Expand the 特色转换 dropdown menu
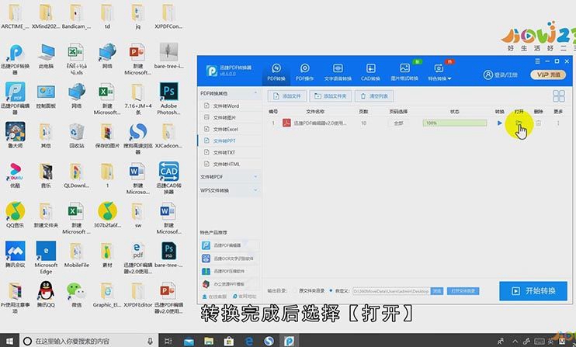576x347 pixels. pos(439,72)
